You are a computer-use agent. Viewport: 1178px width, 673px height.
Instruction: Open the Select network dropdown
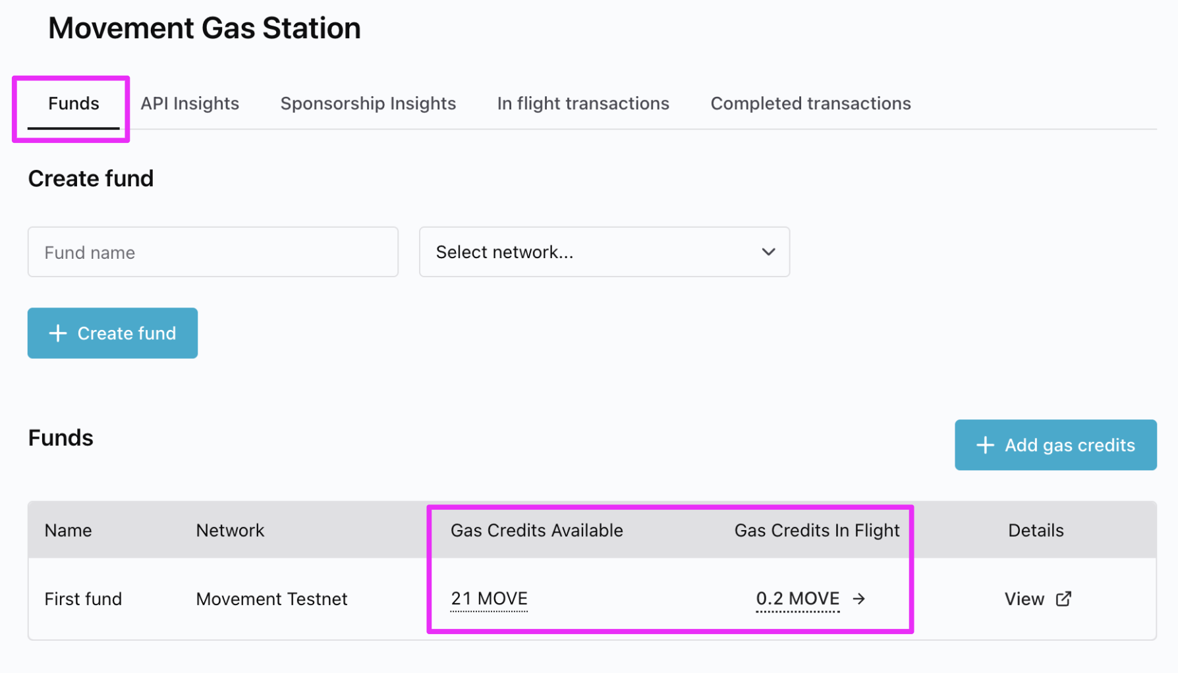tap(603, 252)
